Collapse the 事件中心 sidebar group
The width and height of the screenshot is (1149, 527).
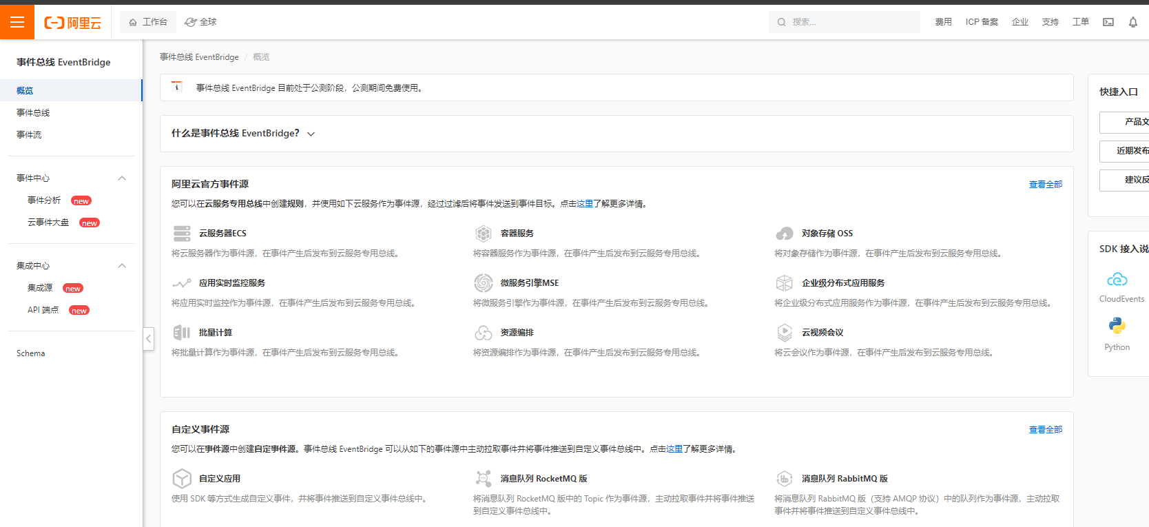pos(122,178)
